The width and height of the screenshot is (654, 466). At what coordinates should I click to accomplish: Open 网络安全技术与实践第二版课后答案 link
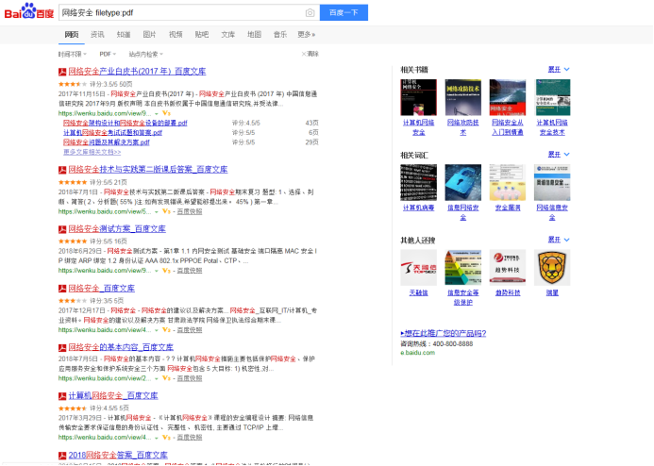[x=148, y=170]
